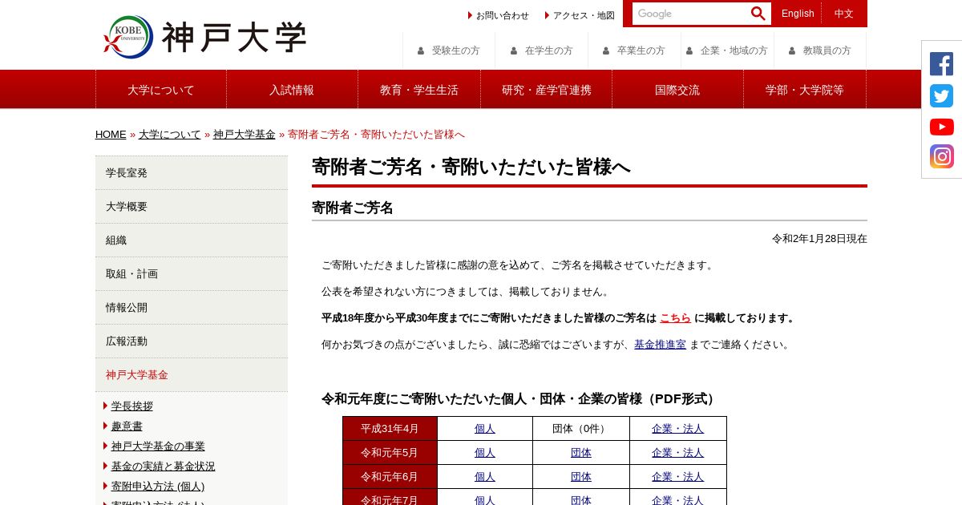
Task: Focus the Google search field
Action: (x=689, y=14)
